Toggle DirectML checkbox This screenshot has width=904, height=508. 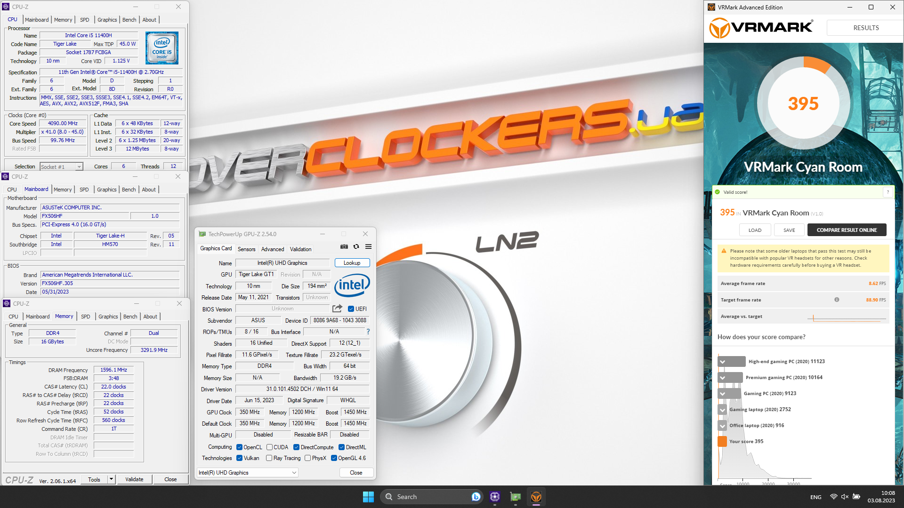coord(341,447)
